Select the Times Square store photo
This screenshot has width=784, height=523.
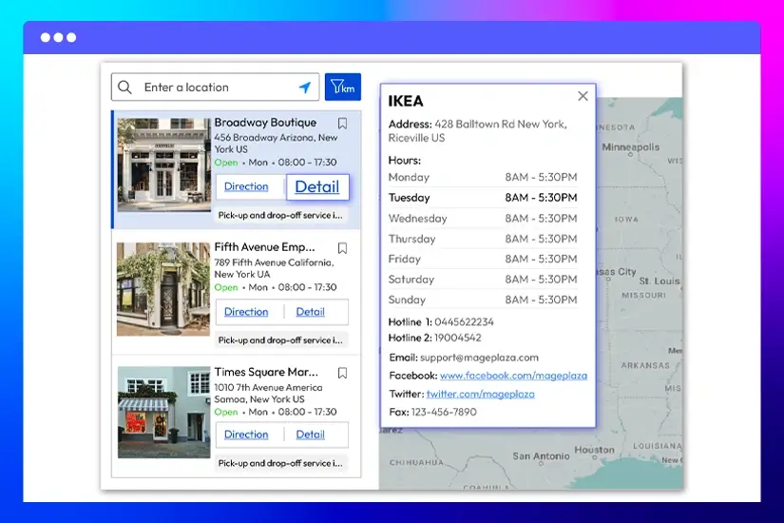pos(164,412)
